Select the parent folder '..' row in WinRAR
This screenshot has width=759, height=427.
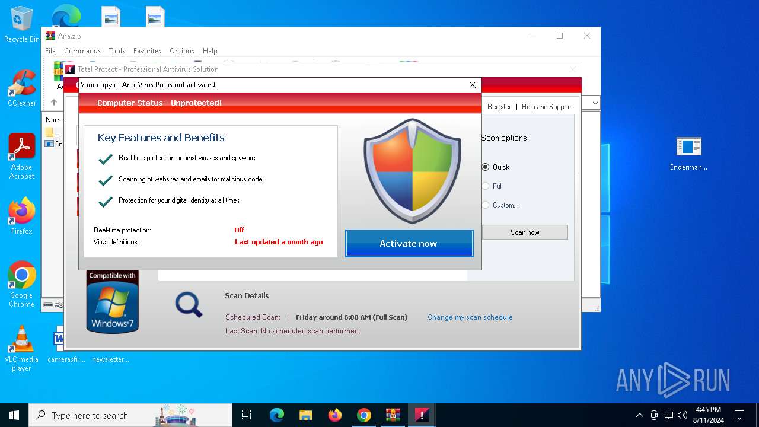pos(55,132)
